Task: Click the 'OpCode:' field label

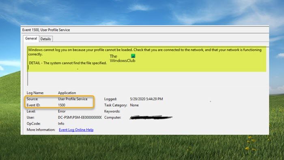Action: 34,123
